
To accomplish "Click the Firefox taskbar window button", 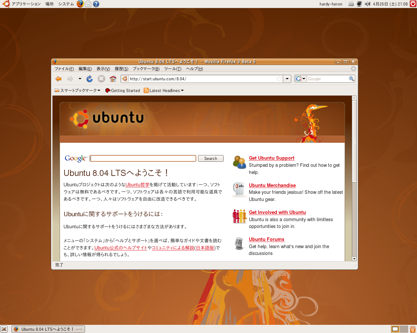I will [x=48, y=329].
